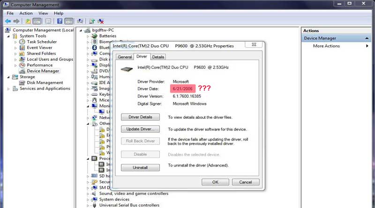Viewport: 375px width, 208px height.
Task: Click Uninstall device icon with red X
Action: point(101,21)
